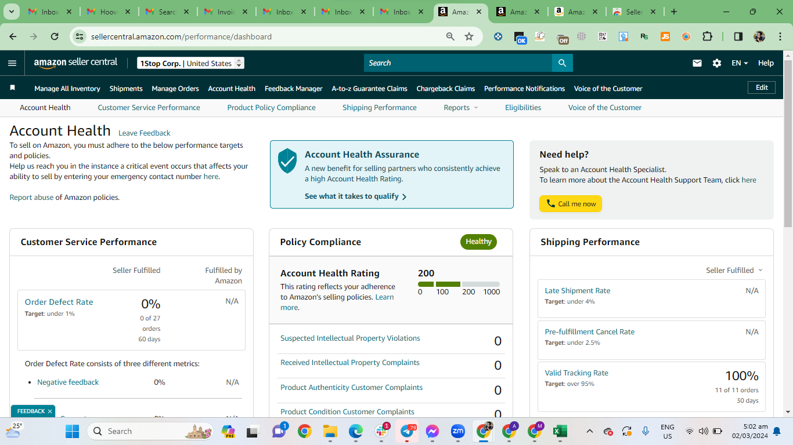Click the Account Health Rating progress bar
This screenshot has height=445, width=793.
point(459,284)
